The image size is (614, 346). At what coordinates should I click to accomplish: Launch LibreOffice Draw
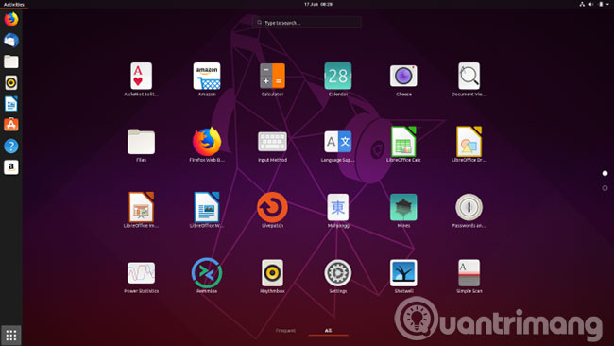coord(469,142)
